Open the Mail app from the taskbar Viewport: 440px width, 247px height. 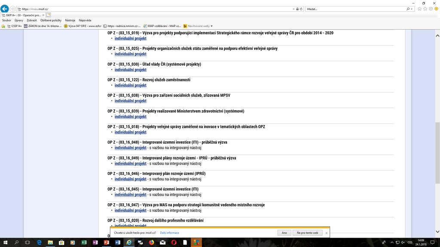162,243
